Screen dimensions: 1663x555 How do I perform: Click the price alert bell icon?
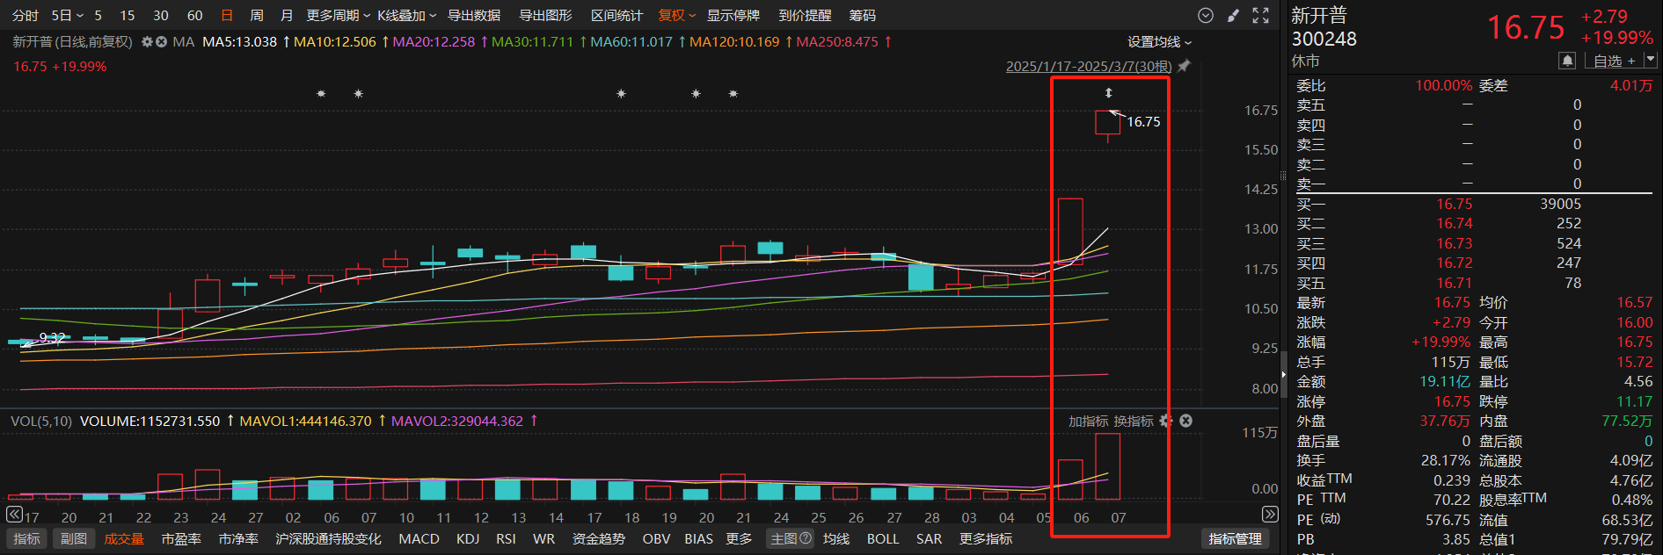tap(1566, 61)
